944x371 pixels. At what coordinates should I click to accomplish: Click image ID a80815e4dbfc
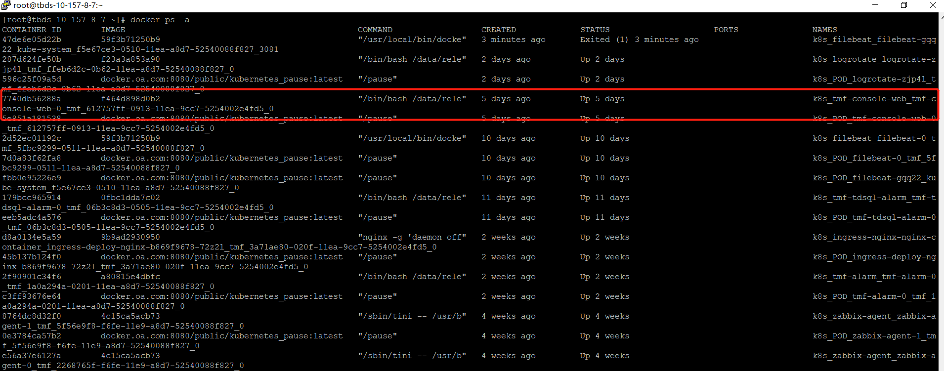click(130, 277)
